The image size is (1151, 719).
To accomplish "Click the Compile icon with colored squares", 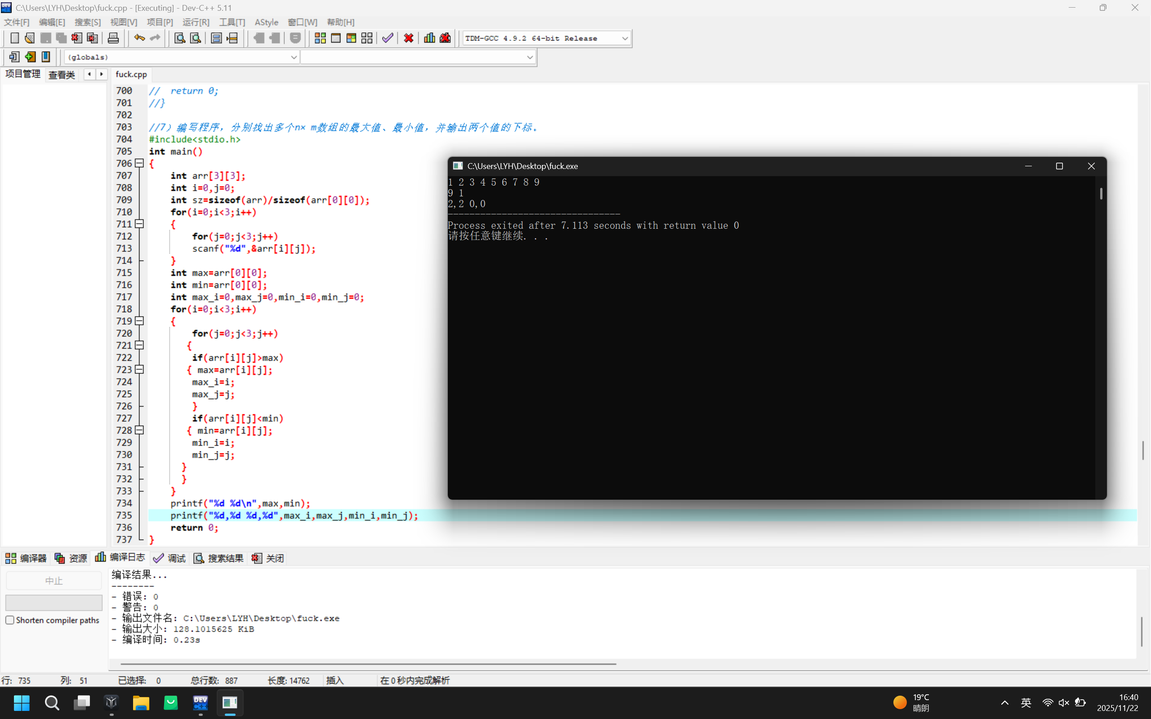I will tap(320, 38).
